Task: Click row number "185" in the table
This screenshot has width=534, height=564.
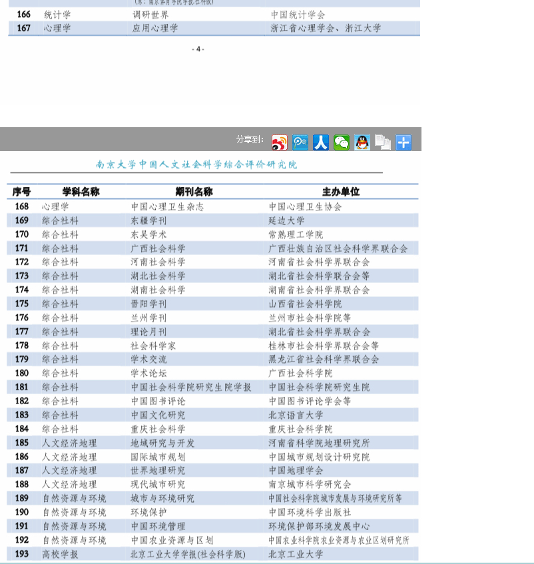Action: pos(21,443)
